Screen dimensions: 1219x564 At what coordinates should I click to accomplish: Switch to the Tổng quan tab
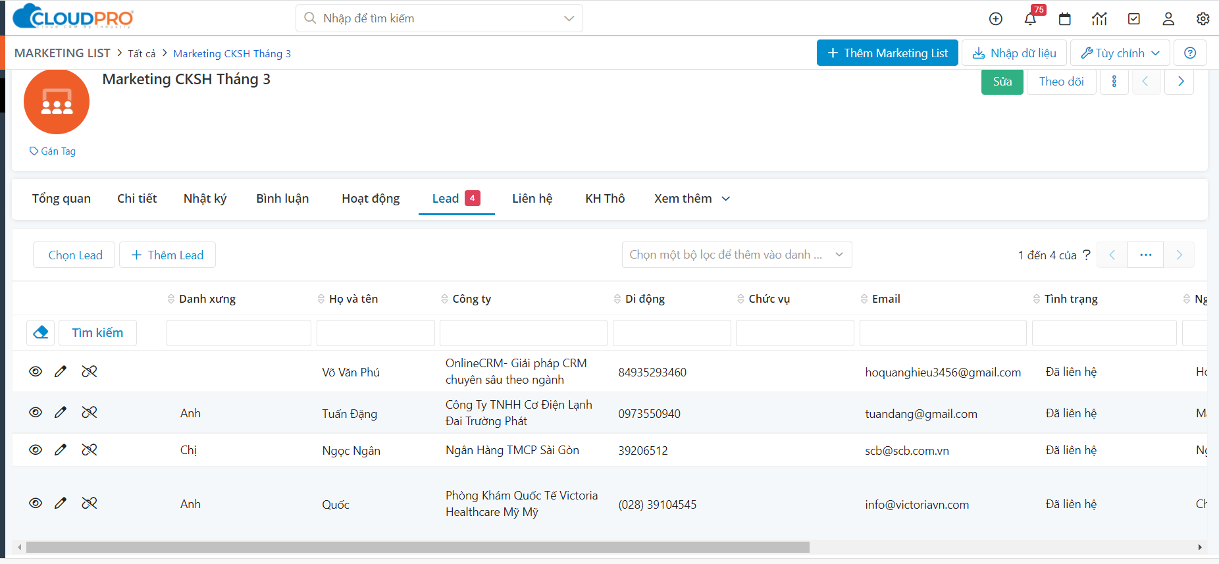click(x=61, y=199)
